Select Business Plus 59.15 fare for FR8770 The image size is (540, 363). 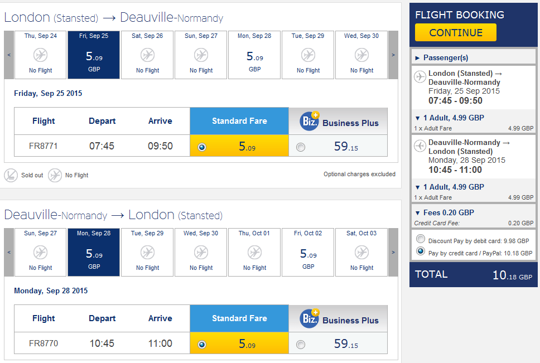click(301, 345)
